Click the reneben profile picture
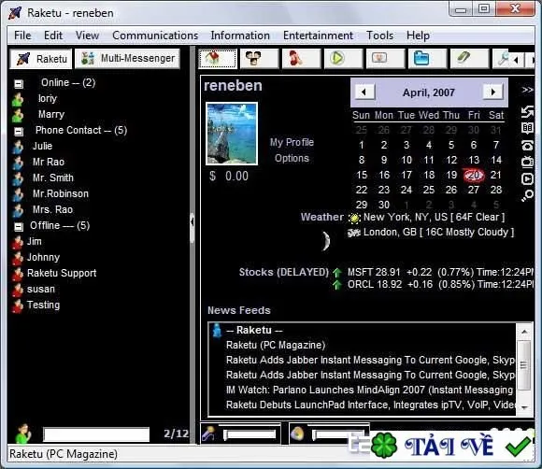The height and width of the screenshot is (469, 542). point(232,134)
